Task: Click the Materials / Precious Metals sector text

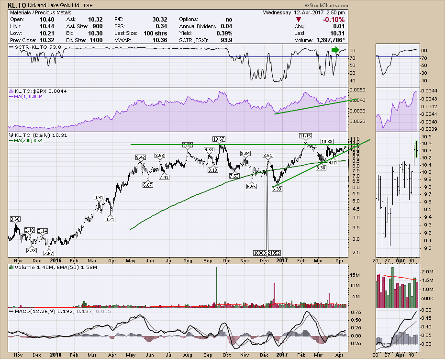Action: pos(41,12)
